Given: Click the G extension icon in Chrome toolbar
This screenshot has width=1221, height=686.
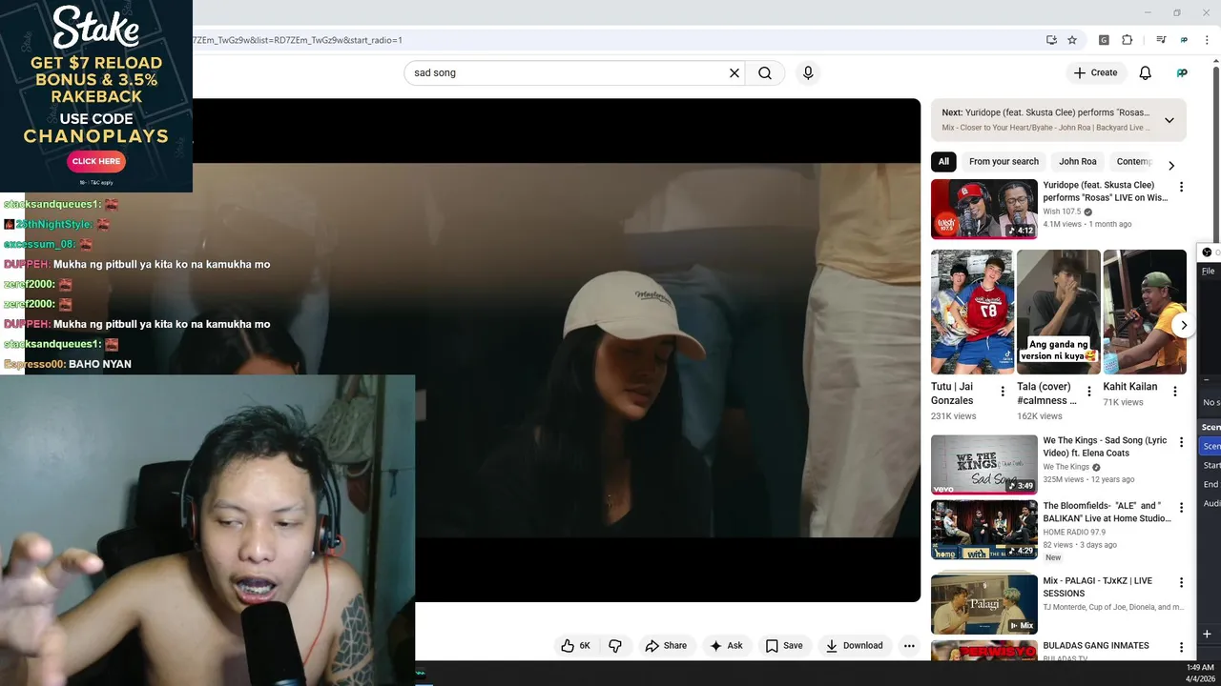Looking at the screenshot, I should coord(1104,40).
